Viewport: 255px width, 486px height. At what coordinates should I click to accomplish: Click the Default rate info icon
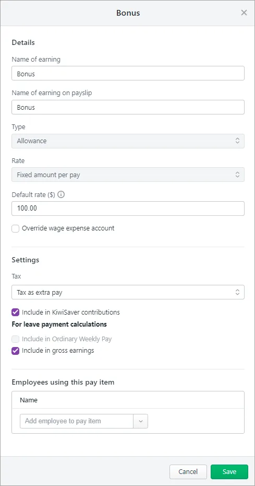tap(61, 195)
